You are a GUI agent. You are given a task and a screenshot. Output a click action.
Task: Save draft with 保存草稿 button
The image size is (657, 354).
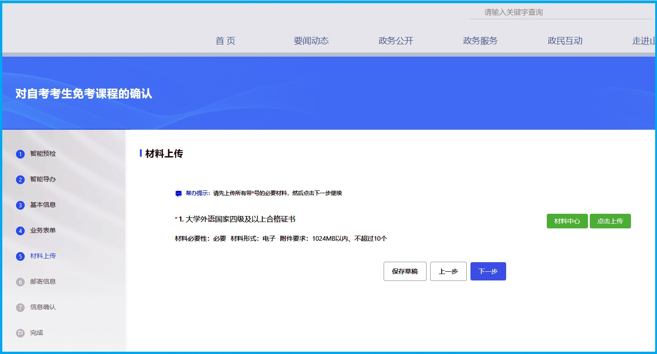pyautogui.click(x=405, y=271)
